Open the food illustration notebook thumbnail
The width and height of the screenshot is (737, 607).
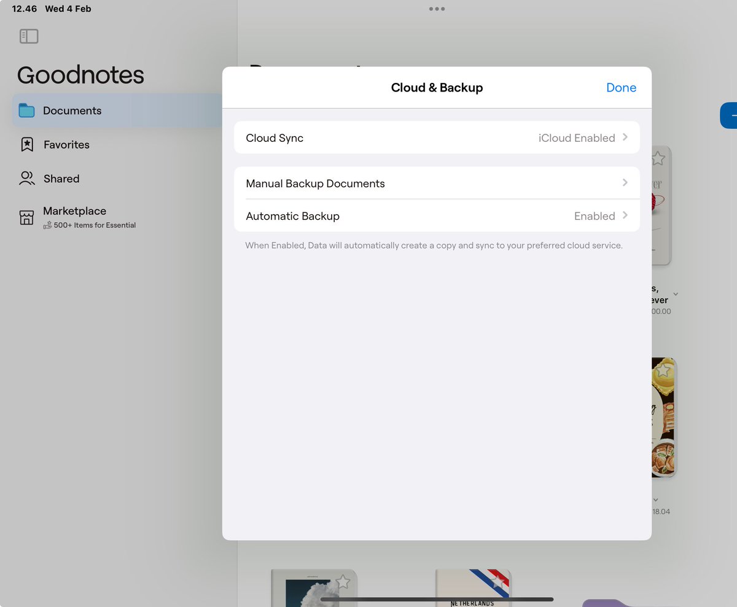coord(663,417)
